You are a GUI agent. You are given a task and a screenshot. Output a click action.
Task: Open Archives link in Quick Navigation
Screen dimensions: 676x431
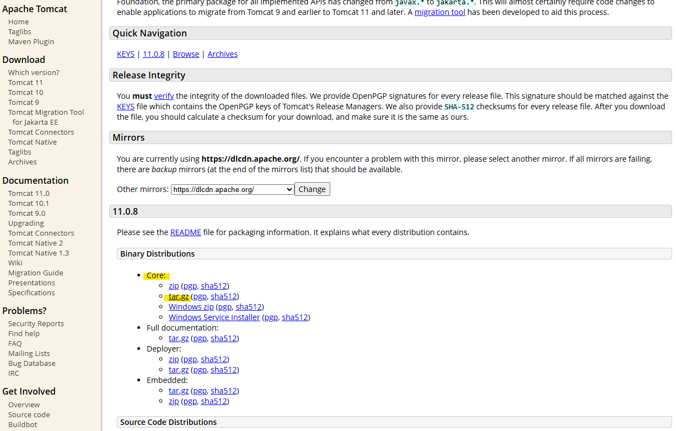[223, 54]
